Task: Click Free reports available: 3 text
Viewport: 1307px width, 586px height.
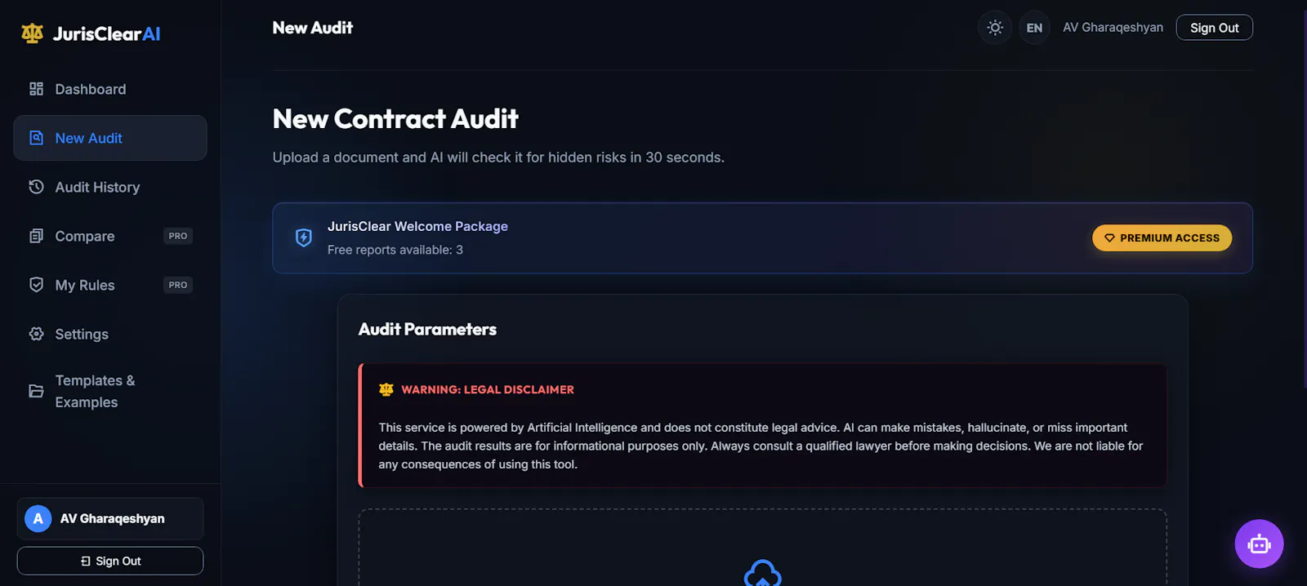Action: click(x=395, y=250)
